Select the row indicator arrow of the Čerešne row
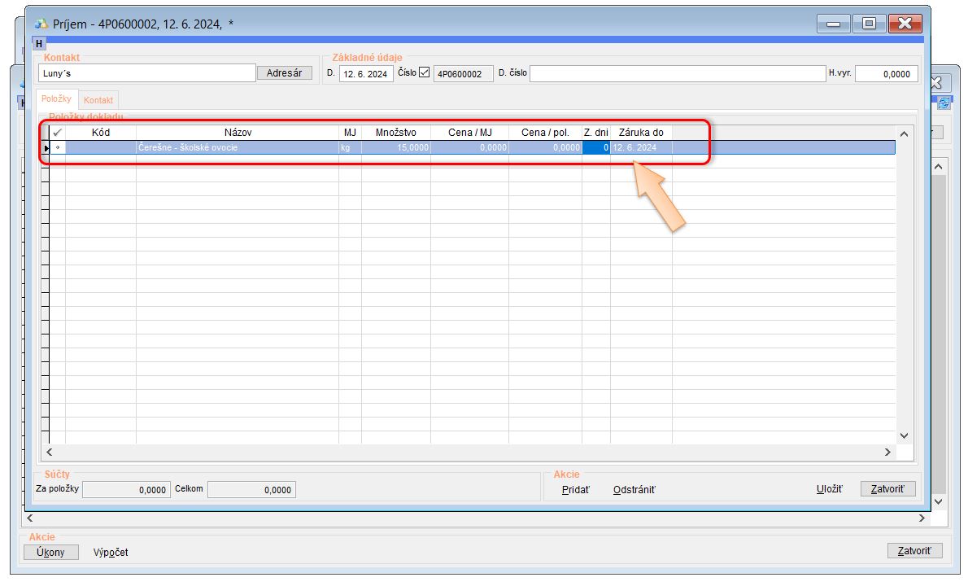 tap(46, 148)
